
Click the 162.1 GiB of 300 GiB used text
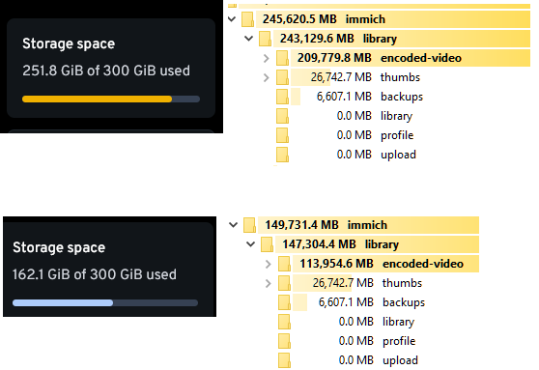(x=95, y=274)
